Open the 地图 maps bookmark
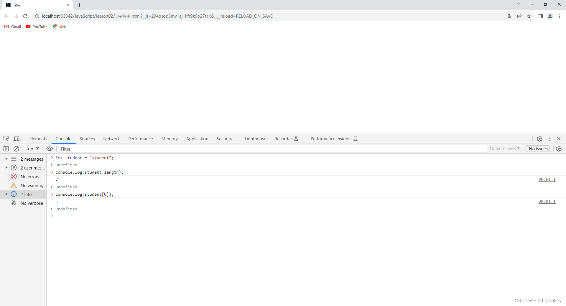 tap(59, 26)
